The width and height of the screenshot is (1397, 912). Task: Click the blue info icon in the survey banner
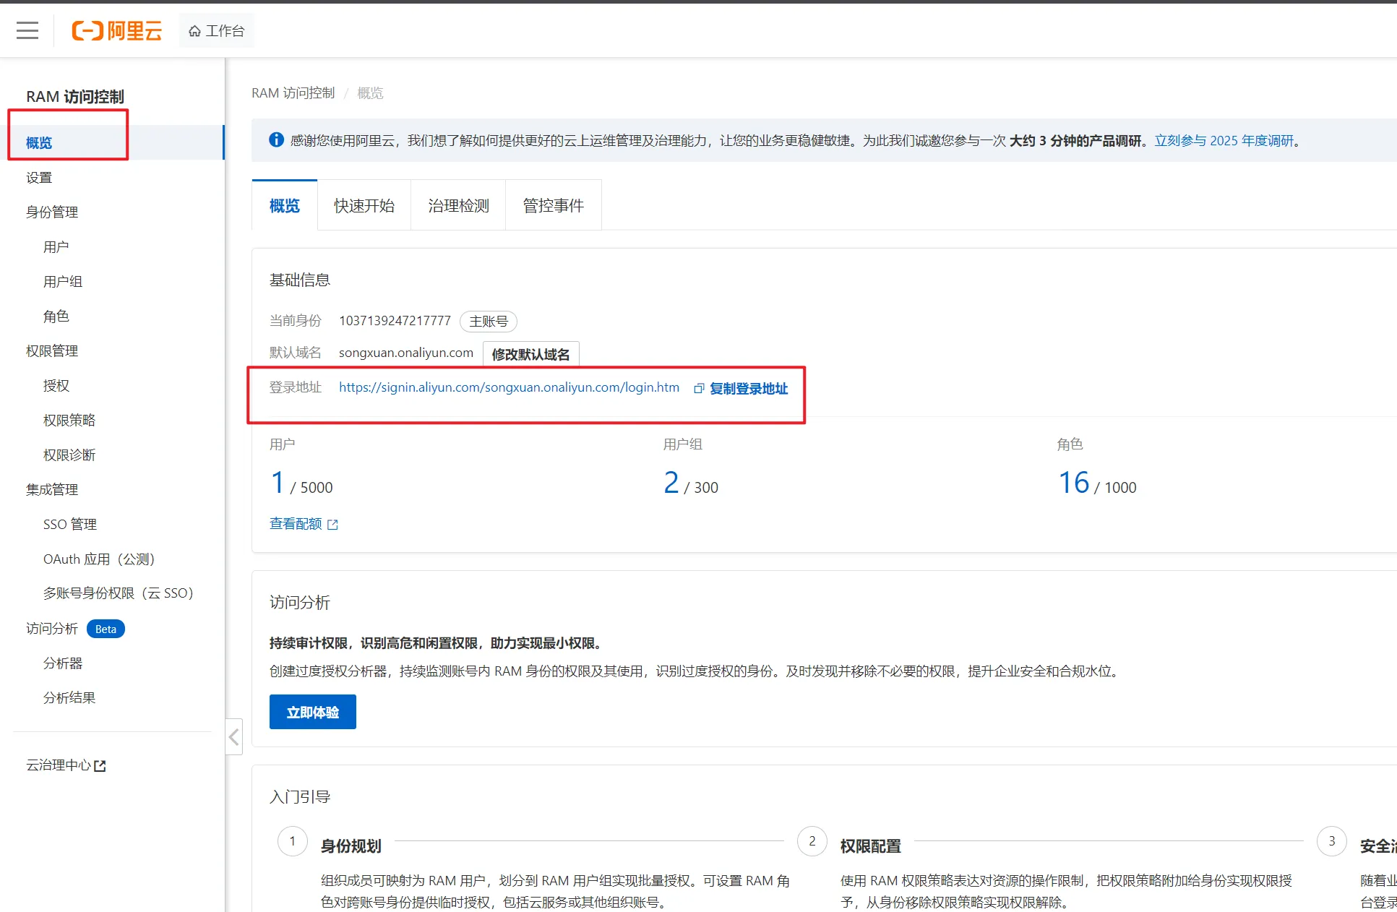tap(276, 140)
